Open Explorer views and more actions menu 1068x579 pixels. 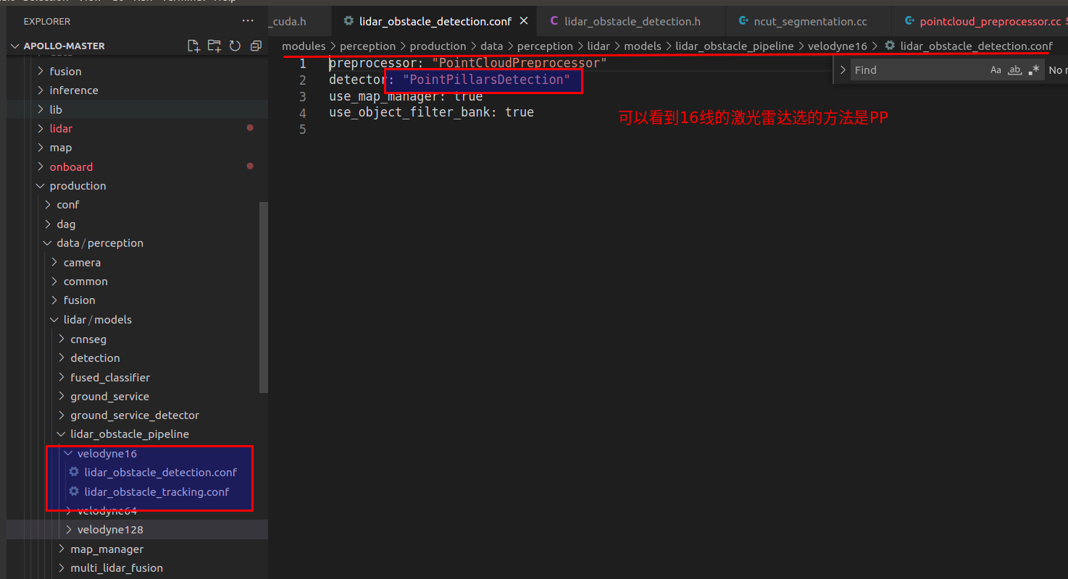point(248,21)
